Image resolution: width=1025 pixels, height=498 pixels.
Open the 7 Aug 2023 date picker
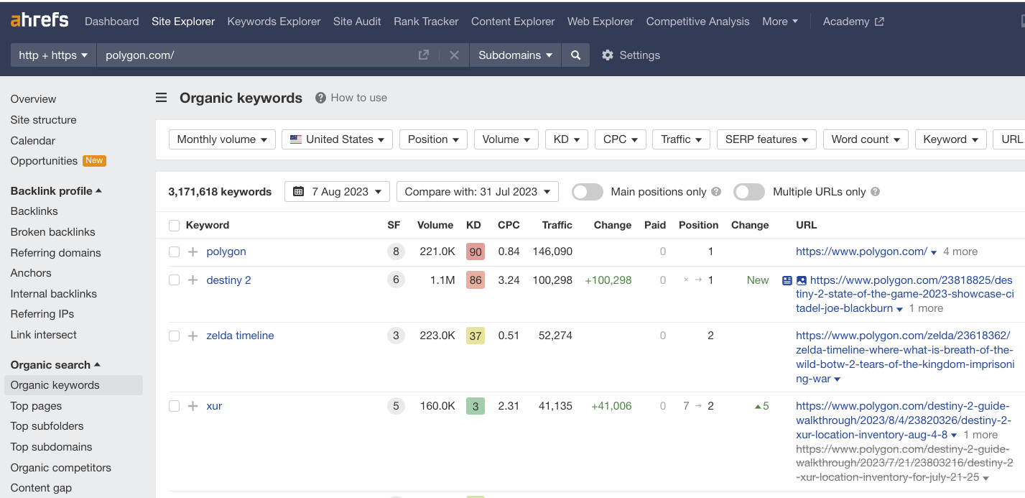(x=337, y=192)
